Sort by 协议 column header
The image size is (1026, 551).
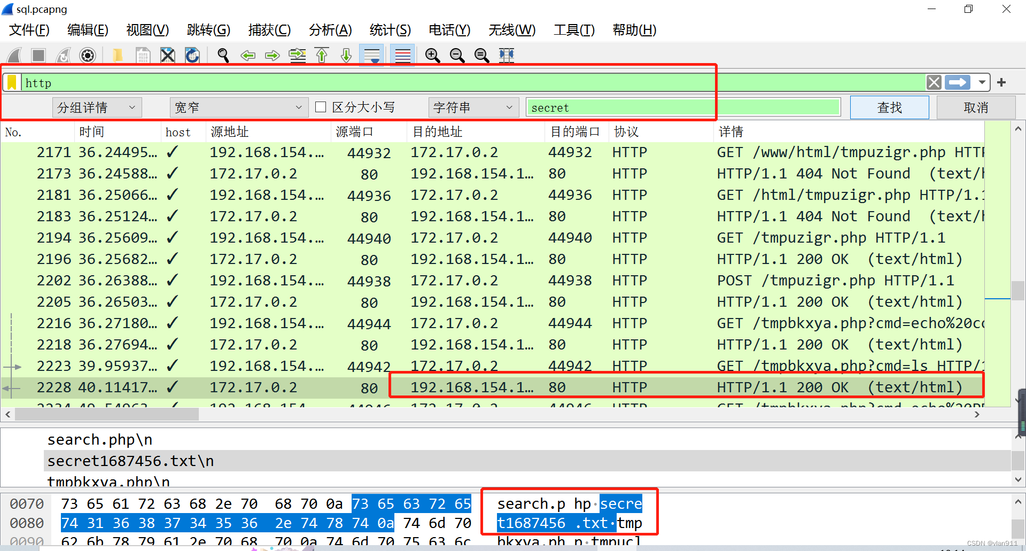pyautogui.click(x=661, y=132)
